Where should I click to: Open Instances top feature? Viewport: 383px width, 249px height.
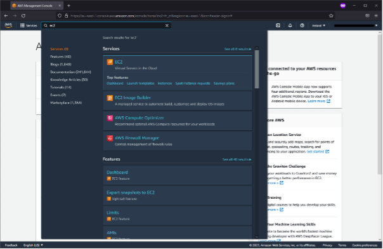tap(165, 83)
